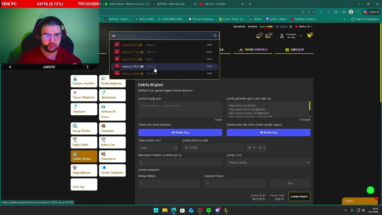Click the Kazanan Sayısı input field

[x=235, y=183]
